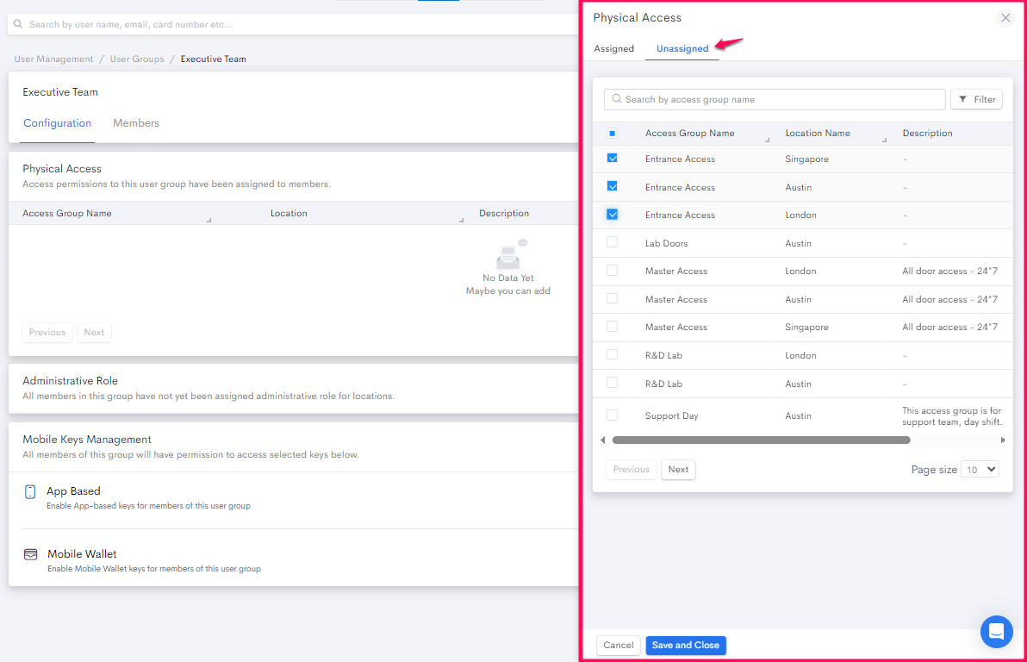Image resolution: width=1027 pixels, height=662 pixels.
Task: Uncheck Entrance Access London checkbox
Action: pyautogui.click(x=612, y=215)
